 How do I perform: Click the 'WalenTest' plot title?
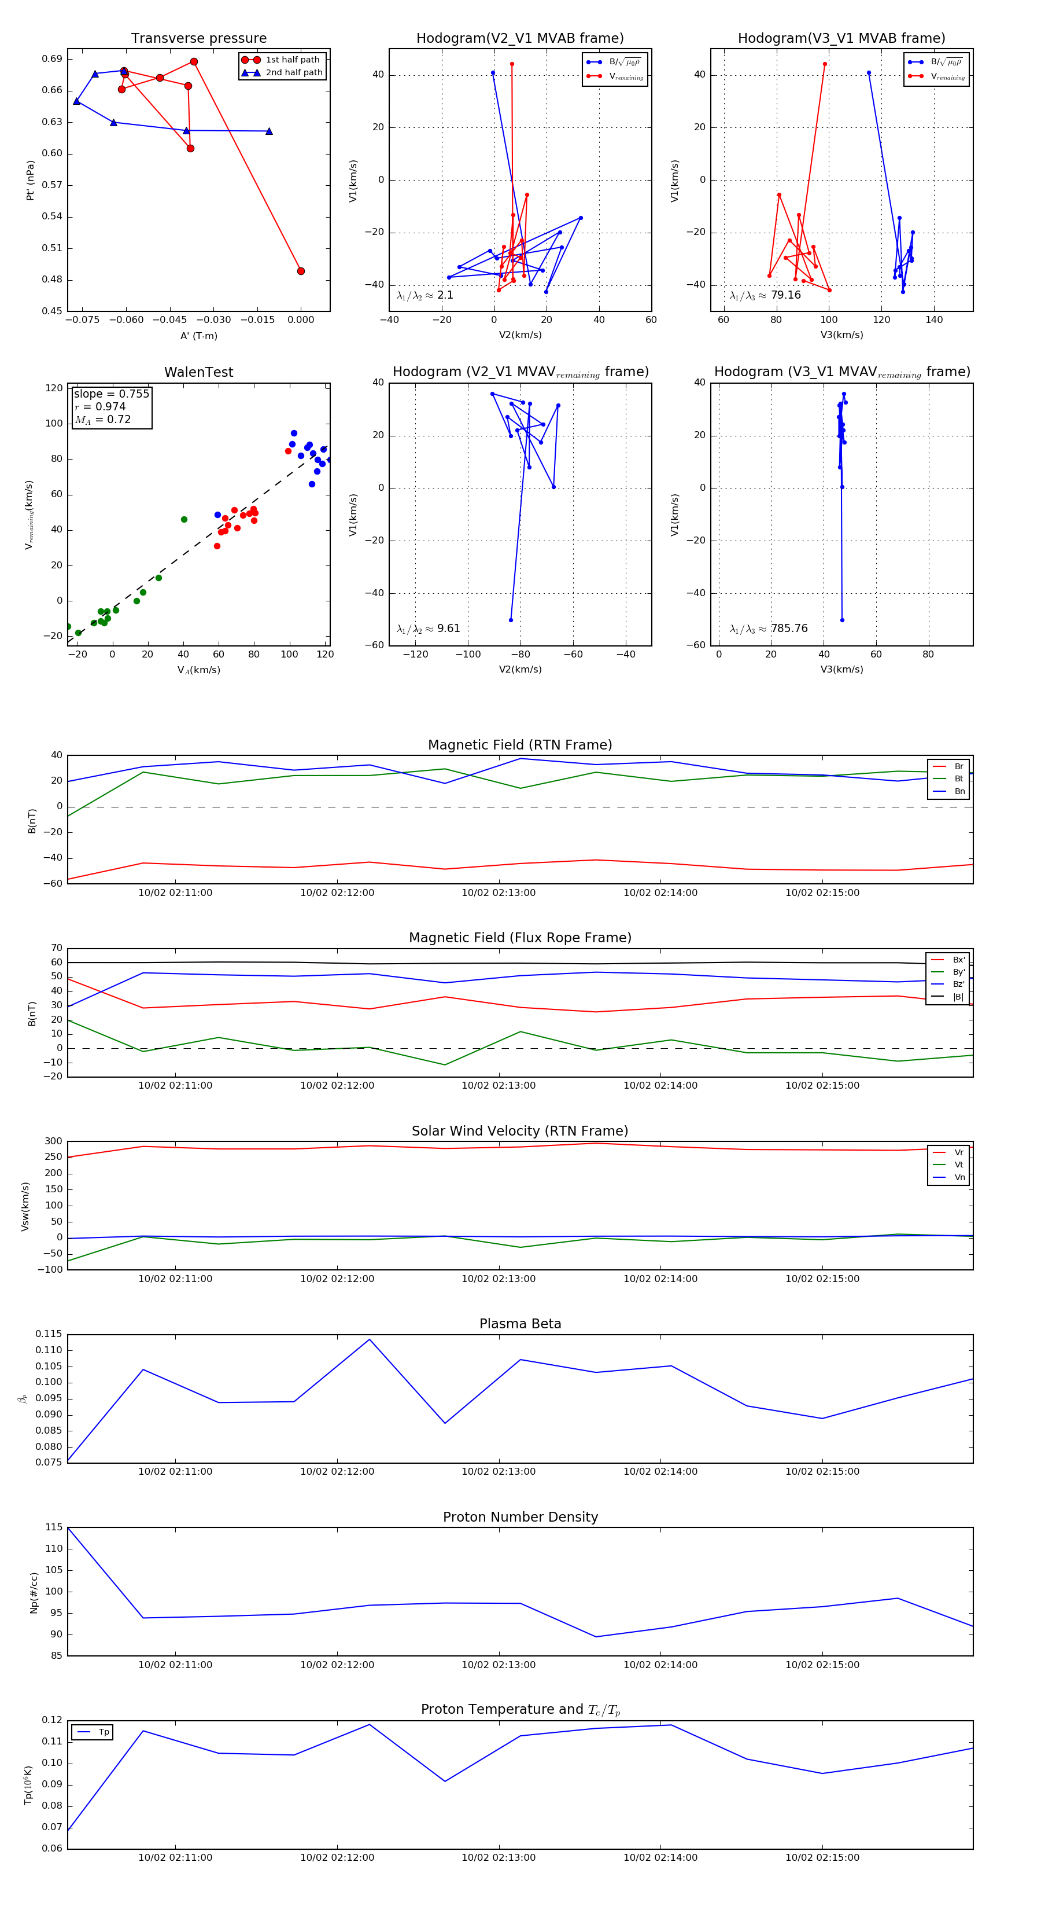[x=198, y=372]
